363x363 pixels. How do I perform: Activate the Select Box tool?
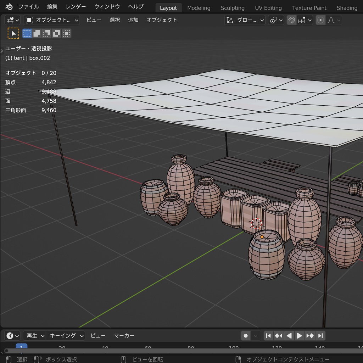coord(27,33)
